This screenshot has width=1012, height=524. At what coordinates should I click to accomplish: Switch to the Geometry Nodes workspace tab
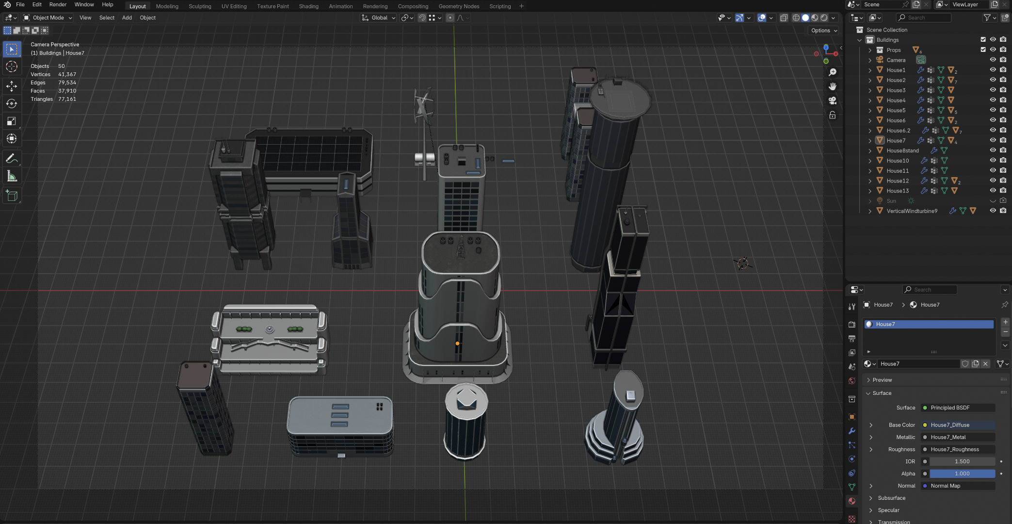tap(459, 6)
